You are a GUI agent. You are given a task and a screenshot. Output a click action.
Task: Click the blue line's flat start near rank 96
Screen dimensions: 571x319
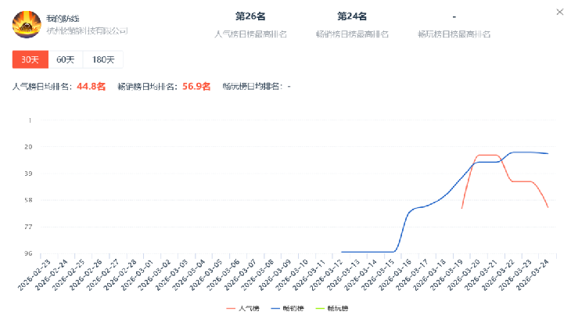pyautogui.click(x=368, y=252)
